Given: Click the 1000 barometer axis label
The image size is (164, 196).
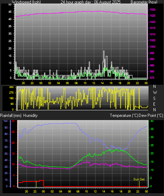Looking at the screenshot, I should pos(152,47).
